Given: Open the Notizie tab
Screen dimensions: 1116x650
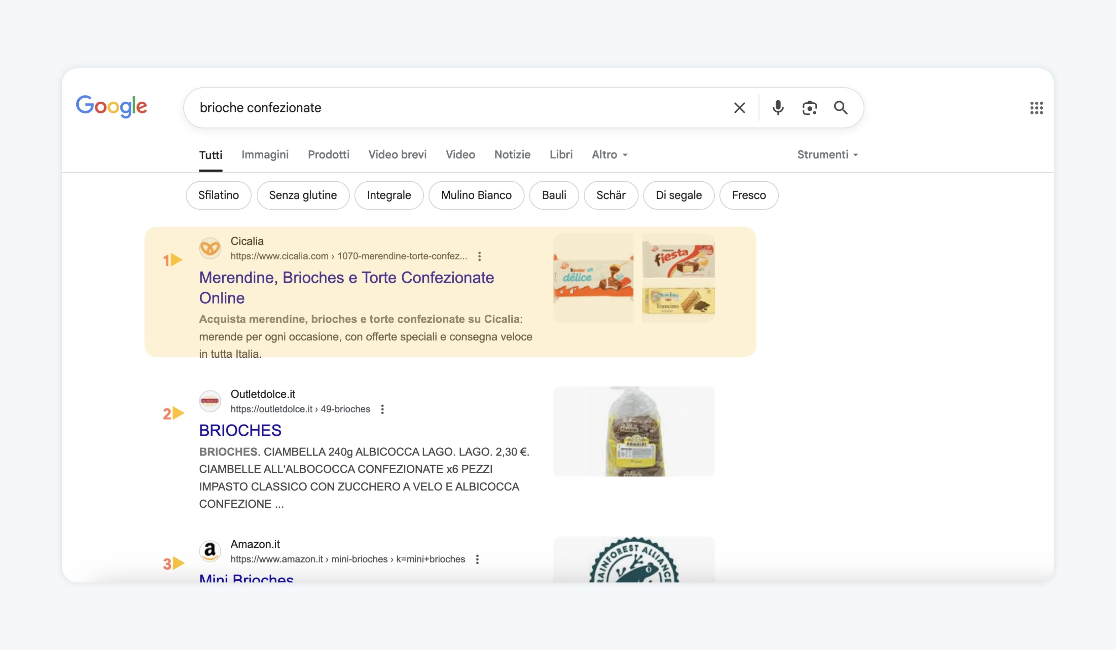Looking at the screenshot, I should [x=512, y=154].
